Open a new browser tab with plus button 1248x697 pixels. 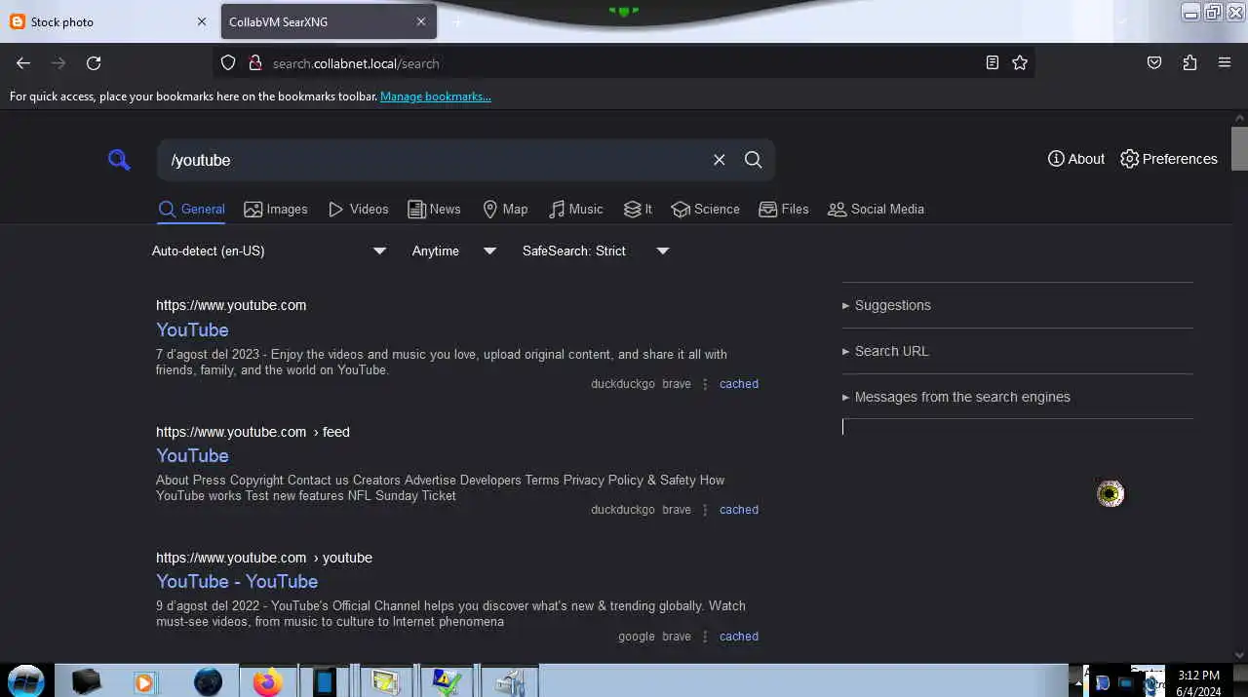tap(456, 21)
